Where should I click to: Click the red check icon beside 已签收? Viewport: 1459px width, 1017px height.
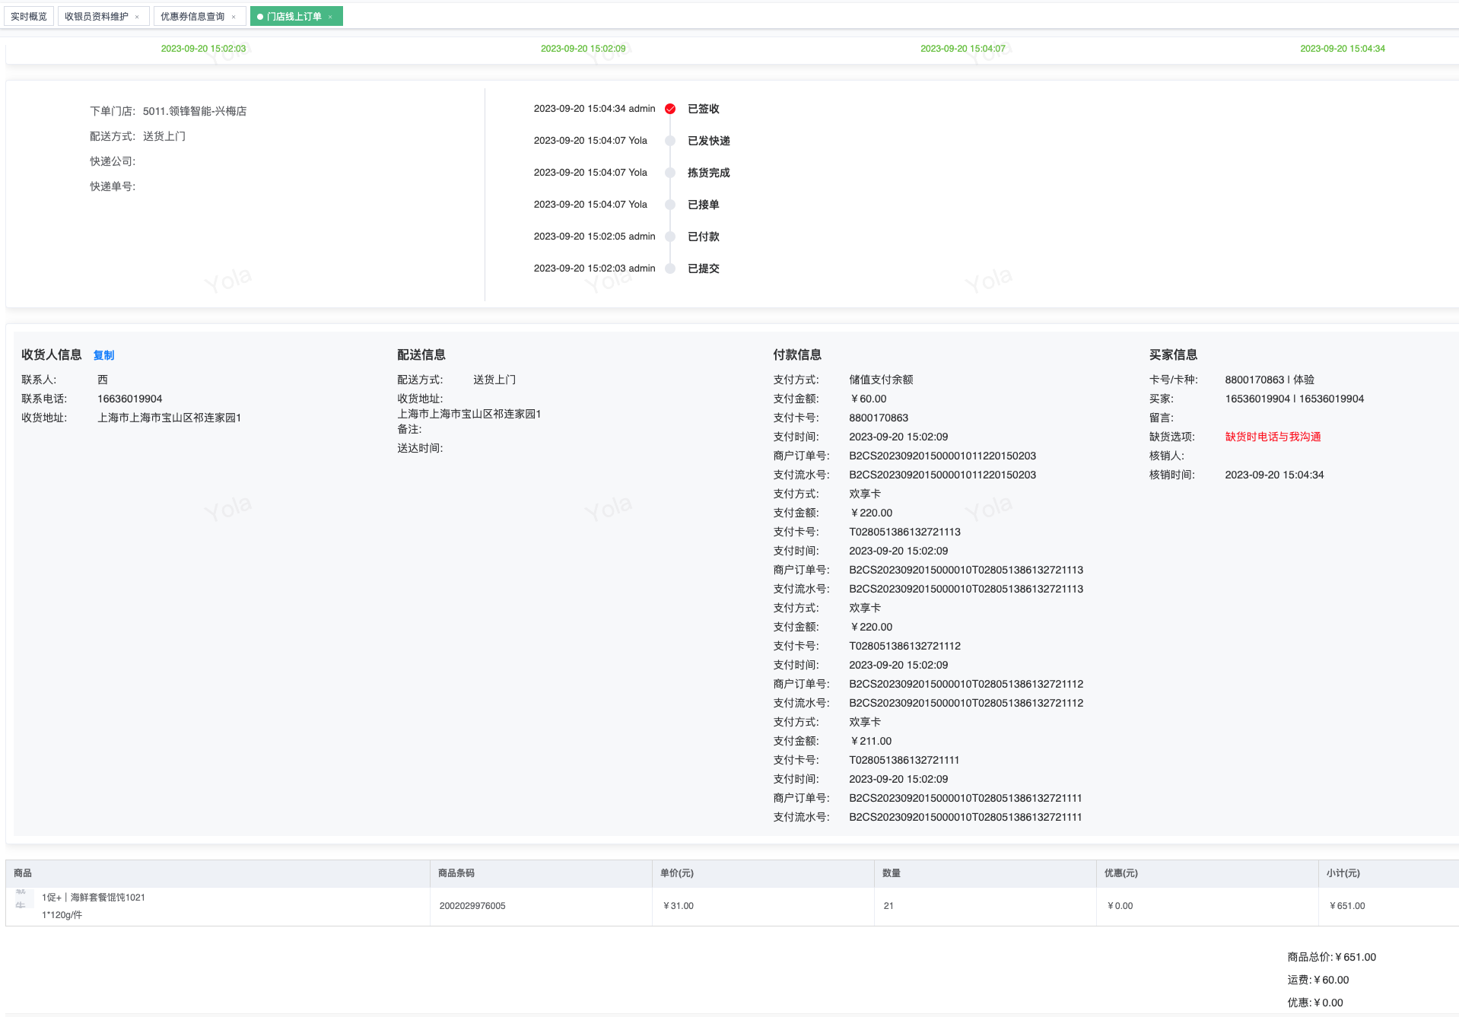pyautogui.click(x=670, y=109)
